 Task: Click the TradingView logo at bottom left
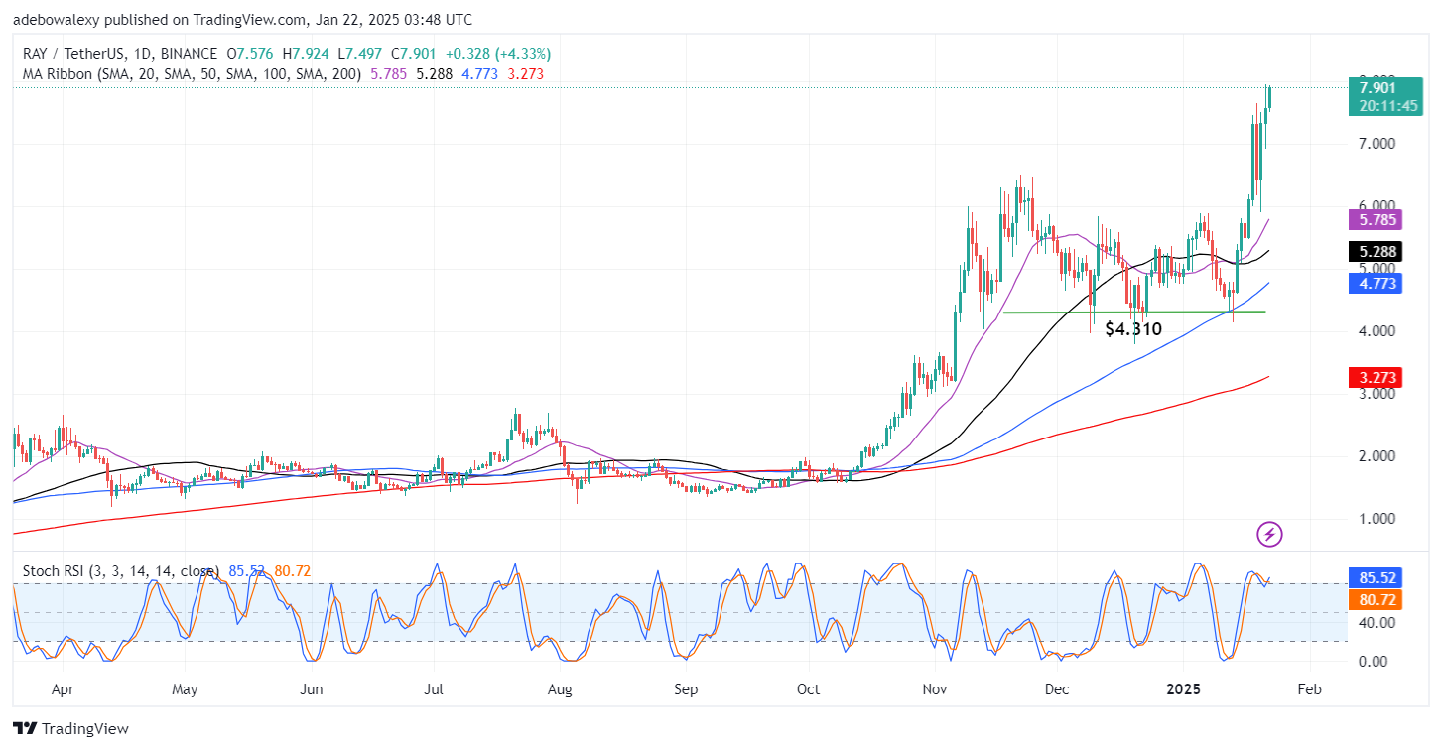click(x=70, y=729)
